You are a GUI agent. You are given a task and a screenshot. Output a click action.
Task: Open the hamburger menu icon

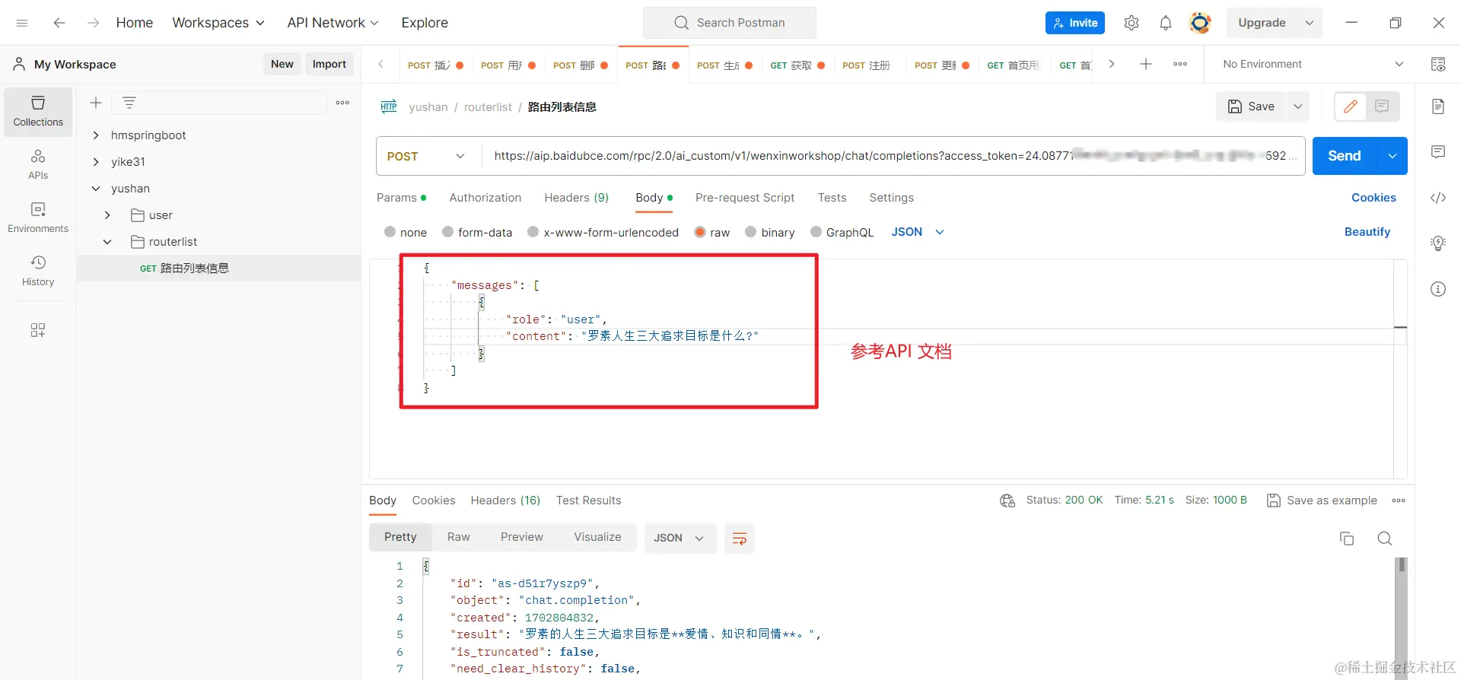pos(22,23)
